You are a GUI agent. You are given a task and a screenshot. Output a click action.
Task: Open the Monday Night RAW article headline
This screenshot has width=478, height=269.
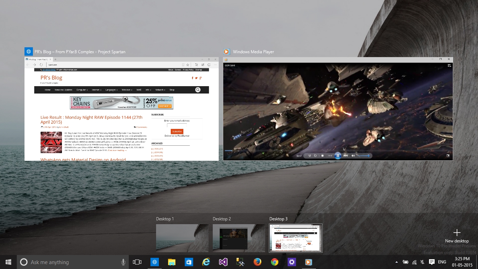(x=91, y=119)
